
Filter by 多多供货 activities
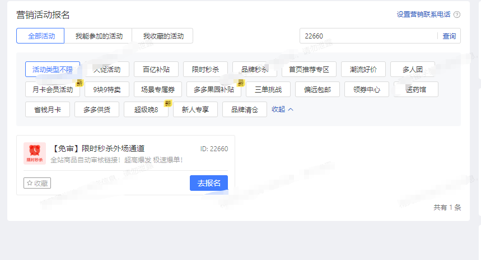click(x=97, y=109)
